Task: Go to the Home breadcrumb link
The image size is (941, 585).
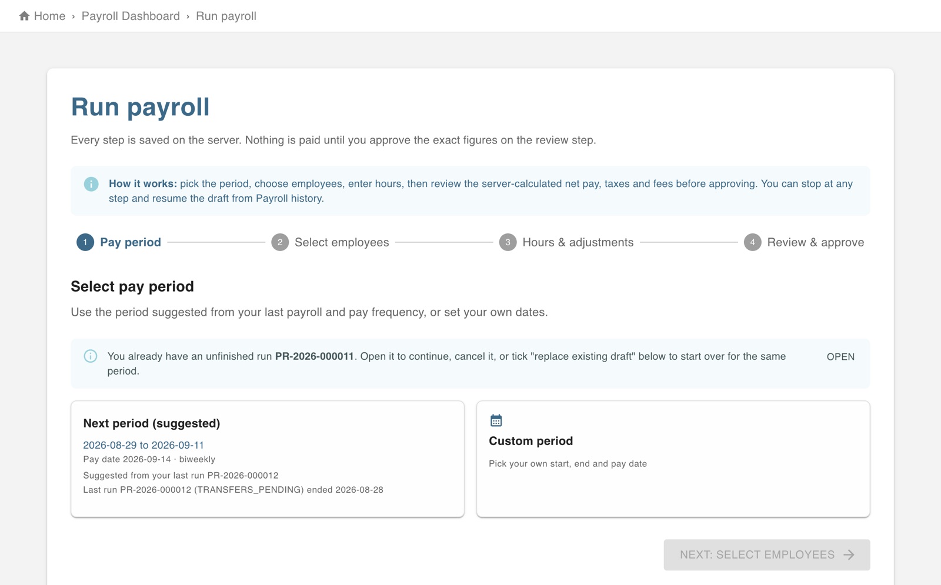Action: tap(42, 16)
